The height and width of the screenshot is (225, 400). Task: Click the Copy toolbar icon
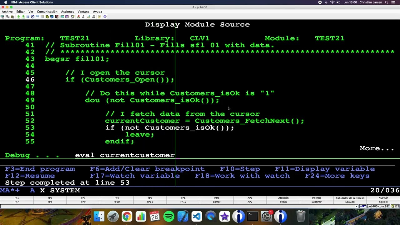pyautogui.click(x=8, y=17)
